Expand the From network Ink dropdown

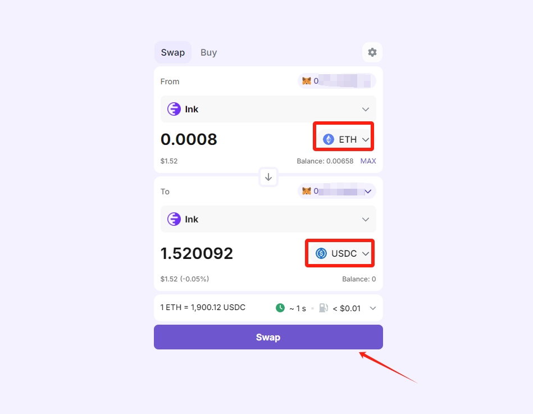pos(268,109)
